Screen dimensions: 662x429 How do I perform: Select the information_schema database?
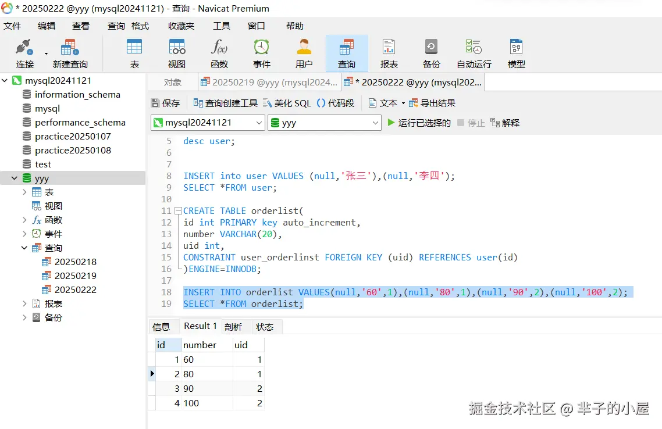77,95
